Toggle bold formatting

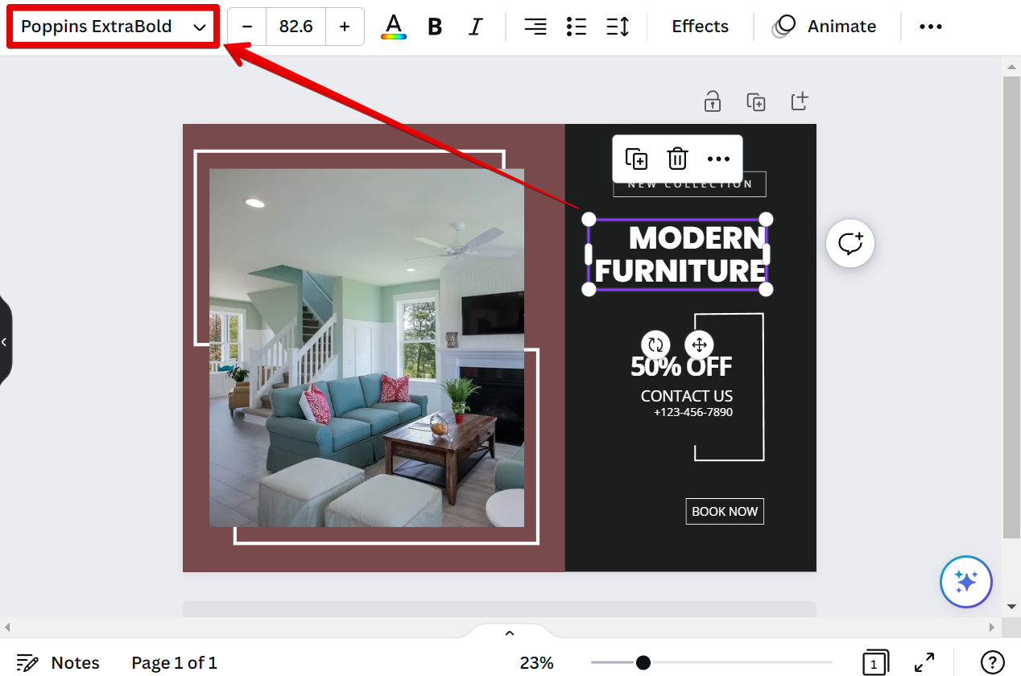coord(435,27)
